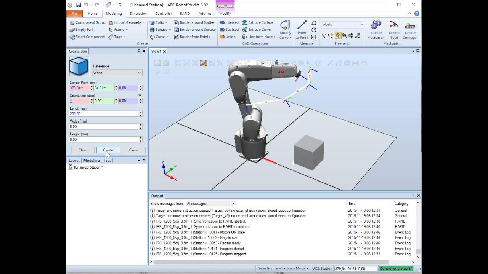The height and width of the screenshot is (274, 488).
Task: Click the Height (mm) input field
Action: click(103, 140)
